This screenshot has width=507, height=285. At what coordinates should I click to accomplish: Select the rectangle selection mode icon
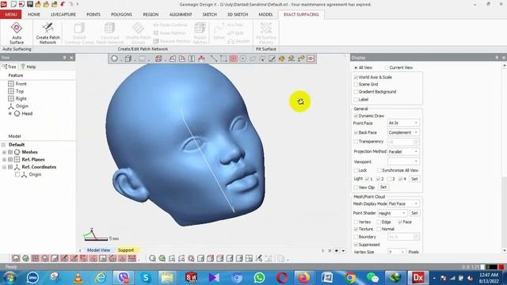click(223, 59)
